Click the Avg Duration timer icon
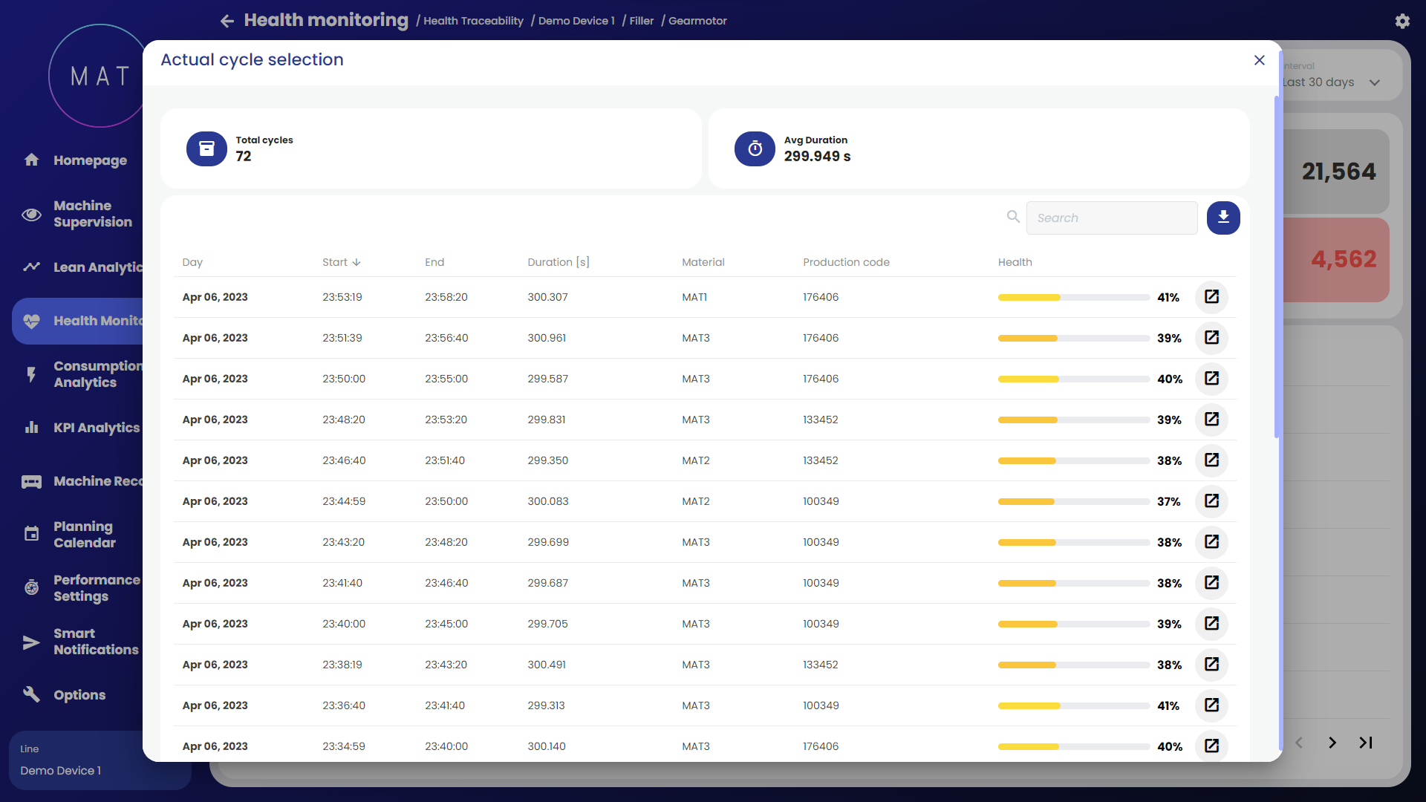This screenshot has width=1426, height=802. [x=755, y=149]
